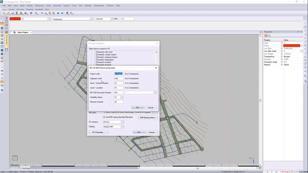308x173 pixels.
Task: Click the Project code input field
Action: (x=118, y=74)
